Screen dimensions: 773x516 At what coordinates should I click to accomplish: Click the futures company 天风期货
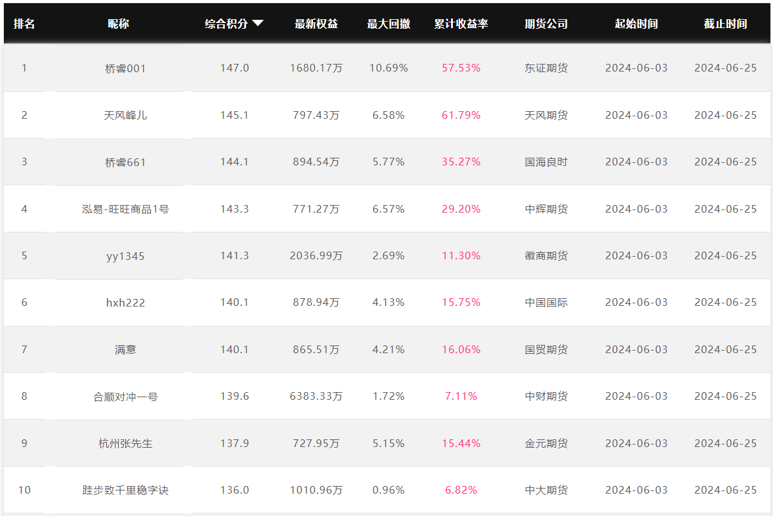[x=546, y=115]
